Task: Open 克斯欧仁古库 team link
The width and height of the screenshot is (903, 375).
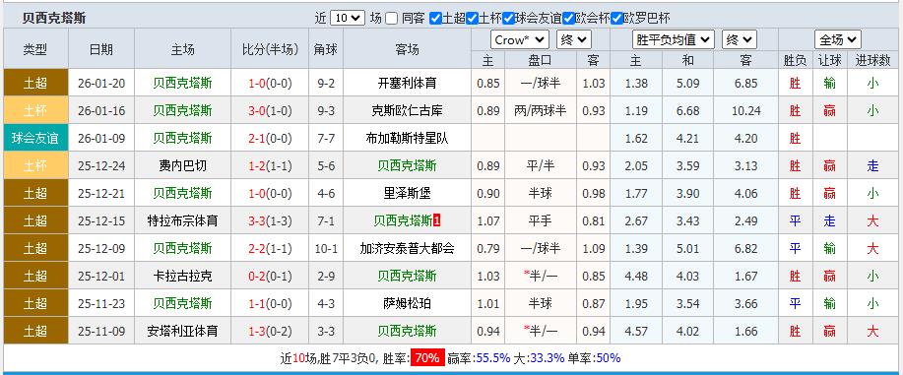Action: click(x=407, y=110)
